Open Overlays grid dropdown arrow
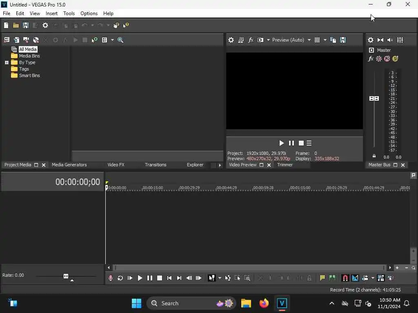Screen dimensions: 418x313 pos(325,40)
